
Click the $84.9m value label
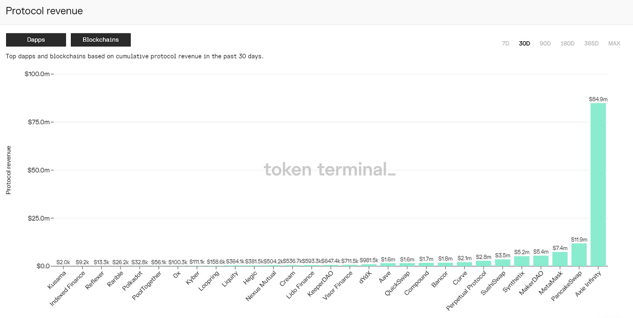(x=598, y=99)
